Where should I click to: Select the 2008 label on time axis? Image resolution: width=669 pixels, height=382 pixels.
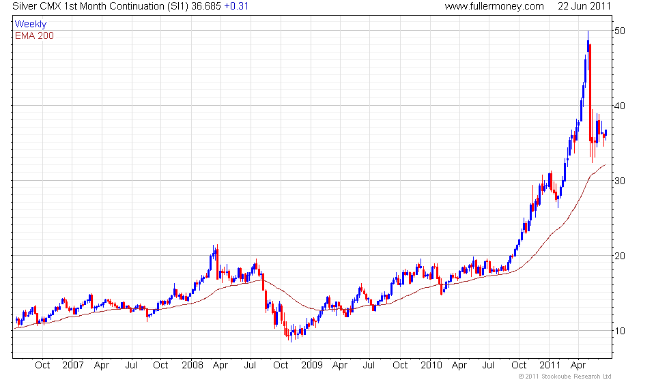click(191, 365)
